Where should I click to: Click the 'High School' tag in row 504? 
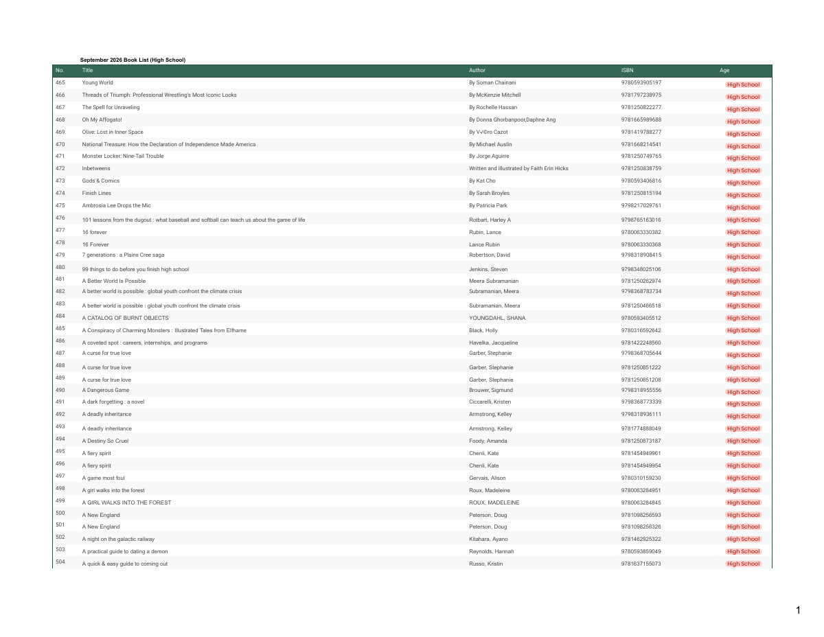[743, 564]
